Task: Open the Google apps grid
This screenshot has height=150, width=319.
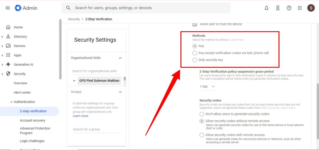Action: pyautogui.click(x=300, y=8)
